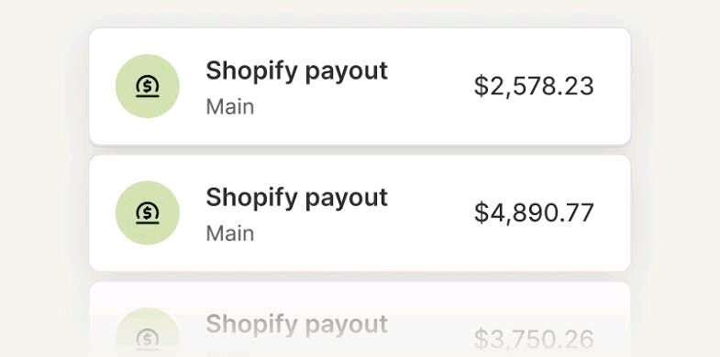Select the faded $3,750.26 amount
Screen dimensions: 720x357
point(534,340)
